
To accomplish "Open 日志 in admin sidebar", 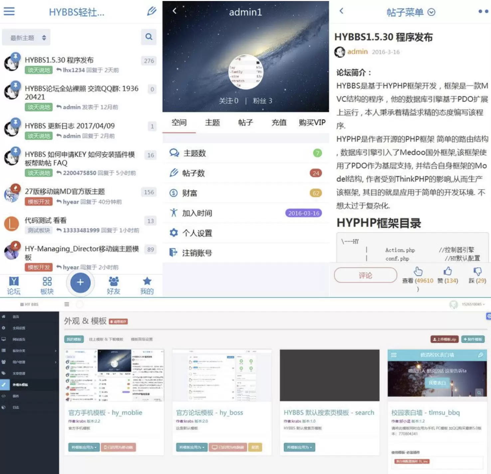I will click(x=29, y=407).
